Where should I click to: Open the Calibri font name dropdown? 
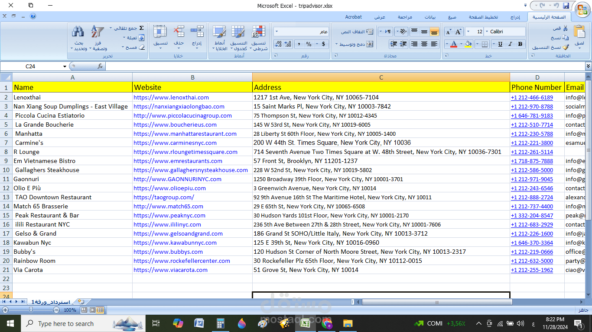487,32
